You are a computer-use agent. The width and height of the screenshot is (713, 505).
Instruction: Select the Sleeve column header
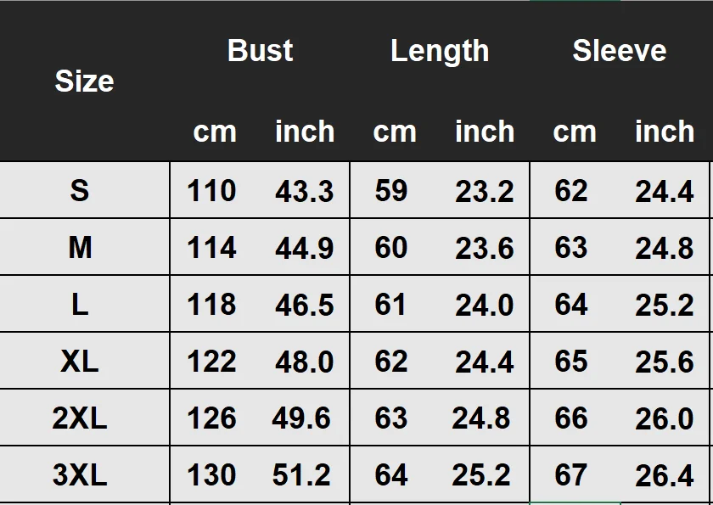pyautogui.click(x=620, y=50)
